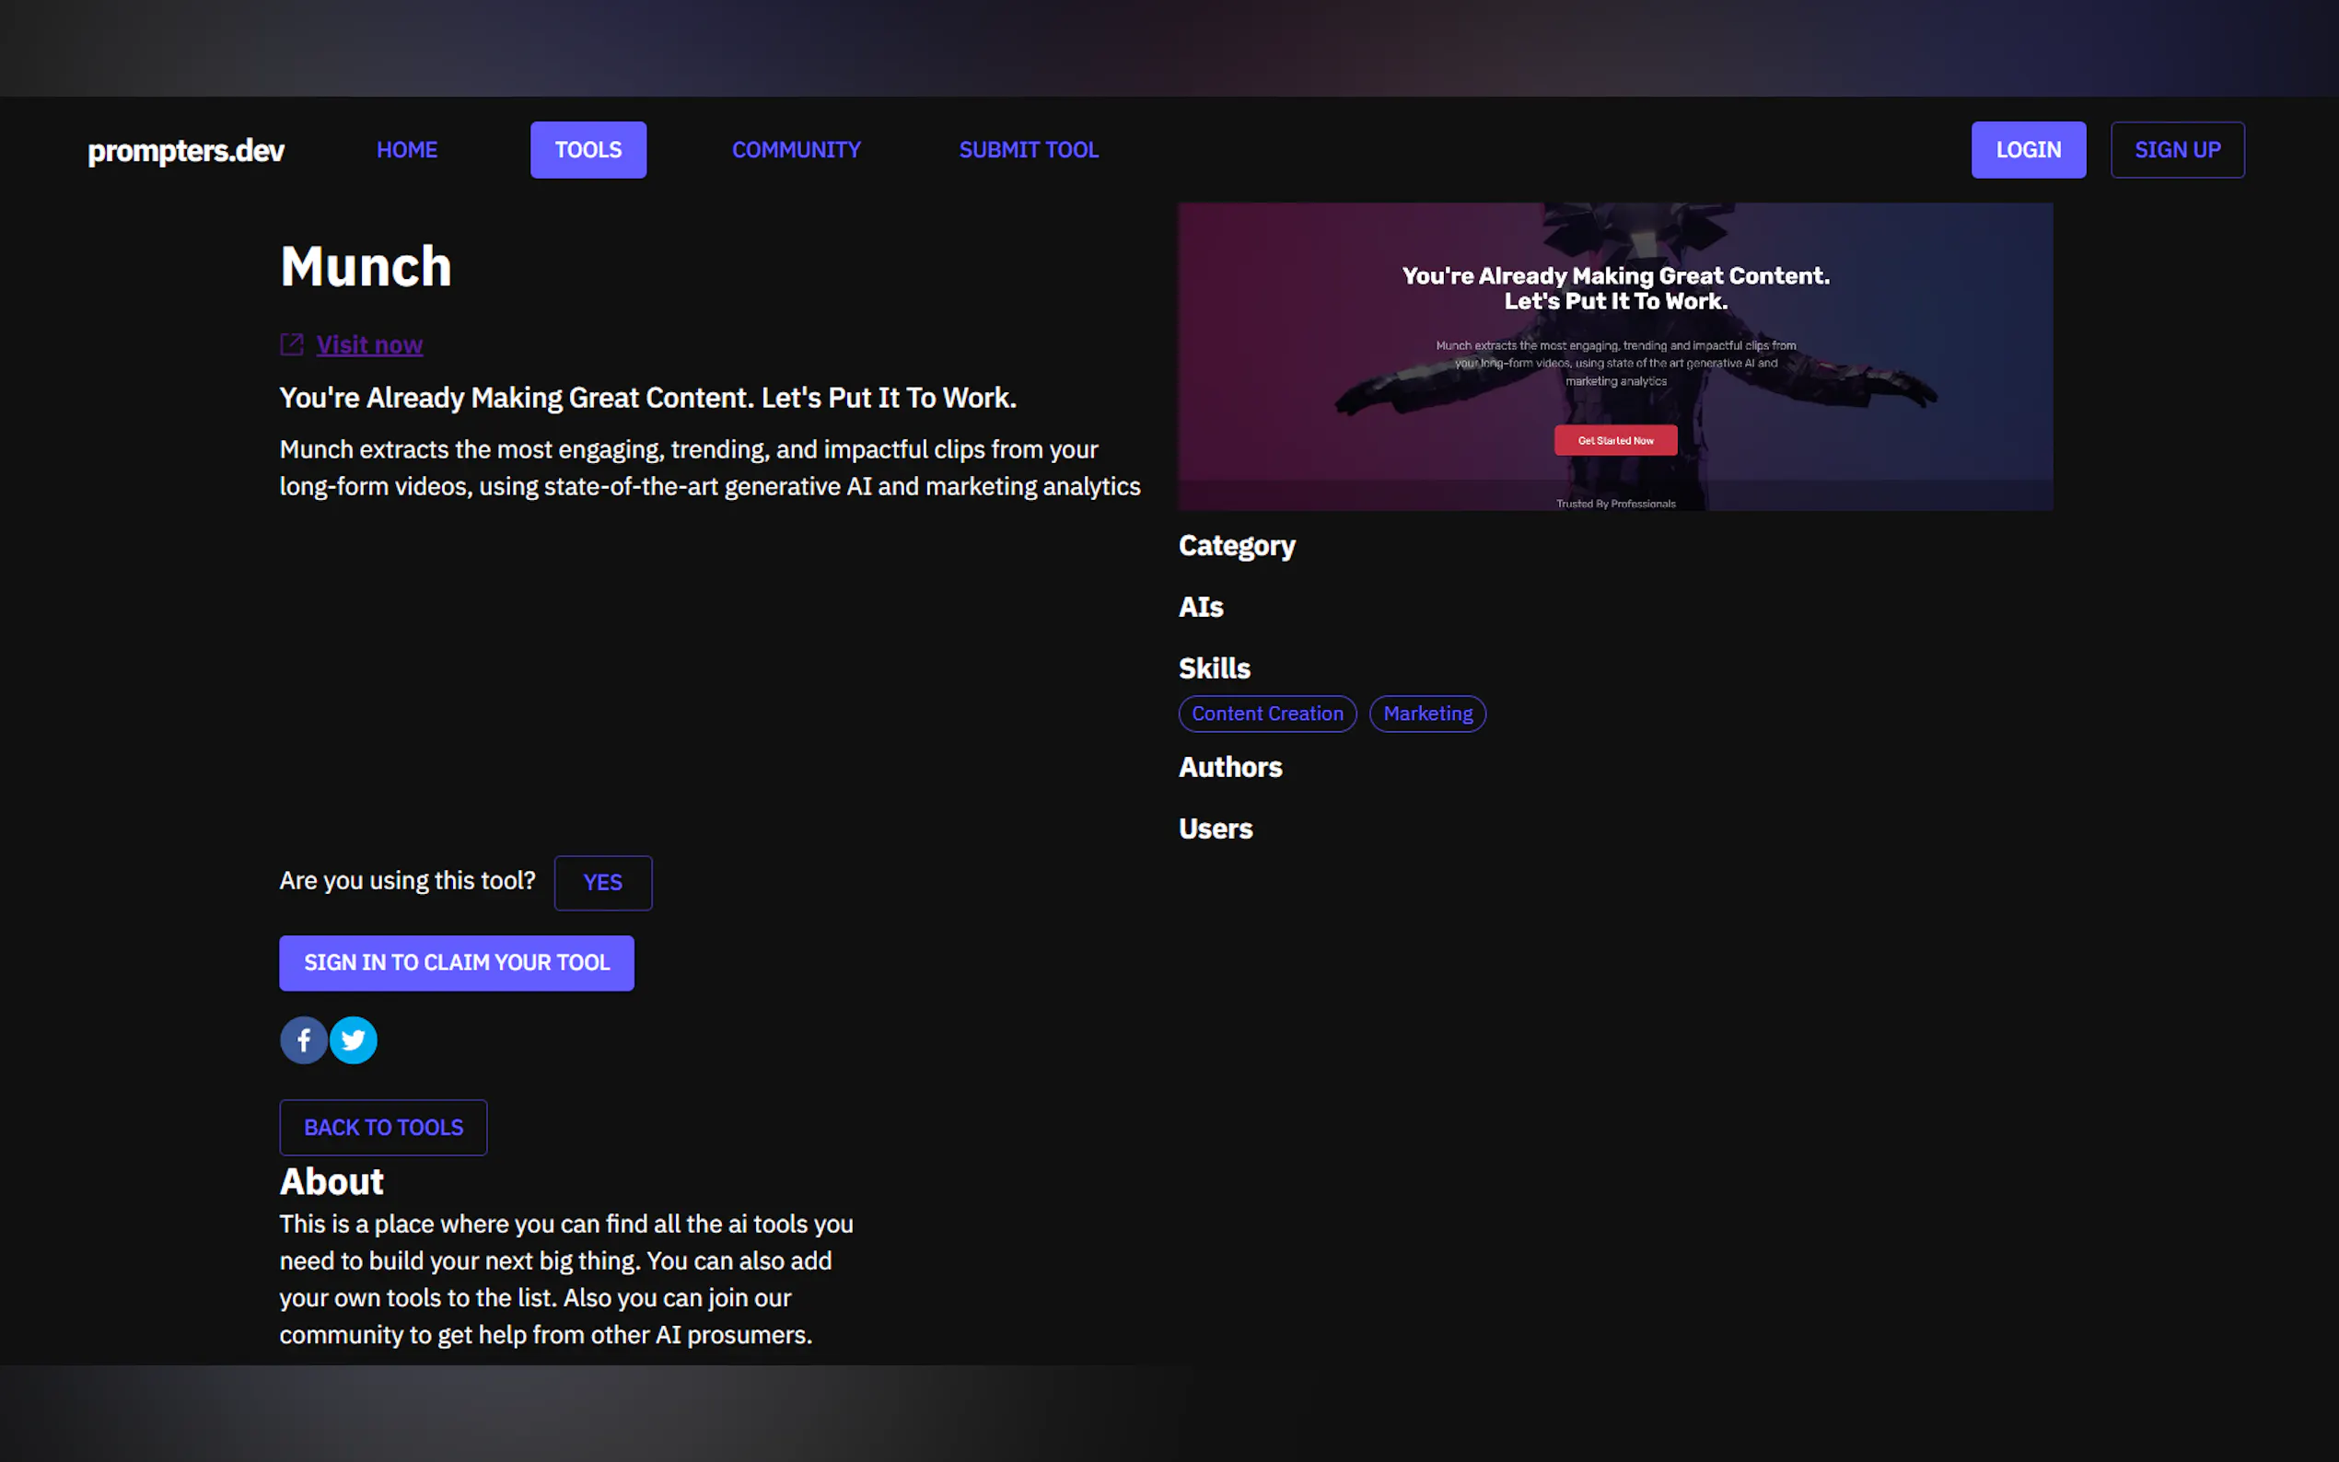This screenshot has width=2339, height=1462.
Task: Follow the Visit now link
Action: [369, 344]
